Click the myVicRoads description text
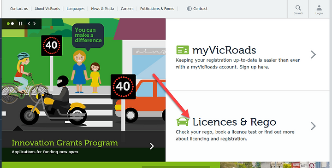 click(238, 64)
